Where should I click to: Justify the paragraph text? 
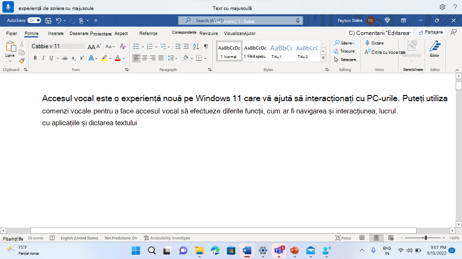[161, 58]
